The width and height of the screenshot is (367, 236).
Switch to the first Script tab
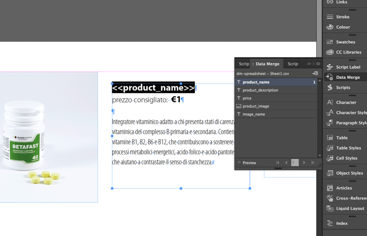[243, 64]
